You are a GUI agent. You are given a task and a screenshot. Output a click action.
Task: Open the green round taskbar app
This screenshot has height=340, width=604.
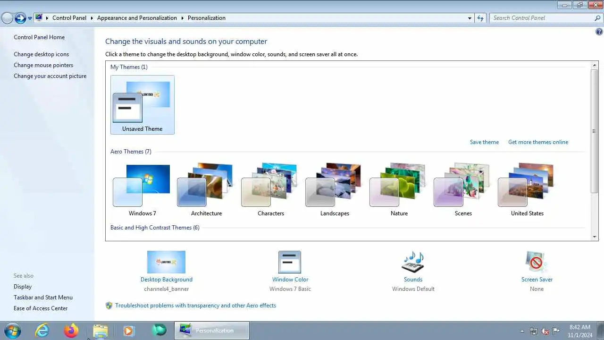(159, 330)
